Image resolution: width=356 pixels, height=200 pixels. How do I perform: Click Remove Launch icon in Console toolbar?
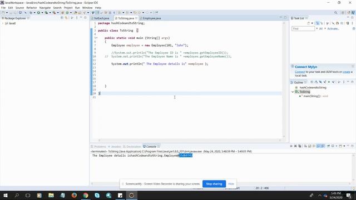[x=295, y=146]
